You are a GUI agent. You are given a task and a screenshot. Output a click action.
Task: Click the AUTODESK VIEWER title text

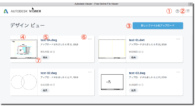pyautogui.click(x=26, y=11)
